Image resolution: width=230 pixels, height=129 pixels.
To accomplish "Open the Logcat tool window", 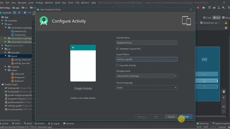I will point(54,124).
